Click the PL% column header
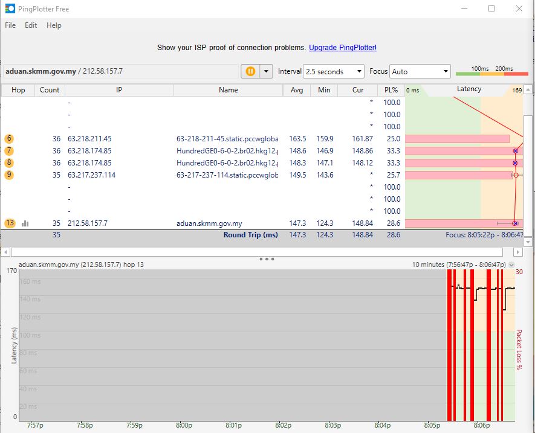Image resolution: width=535 pixels, height=433 pixels. 391,90
